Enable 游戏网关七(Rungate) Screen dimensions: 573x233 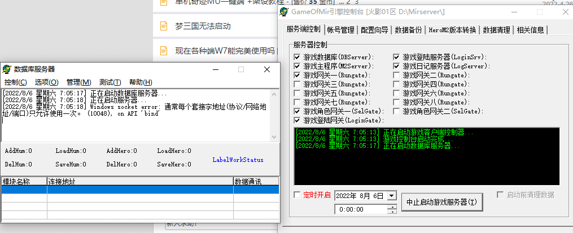(x=297, y=102)
